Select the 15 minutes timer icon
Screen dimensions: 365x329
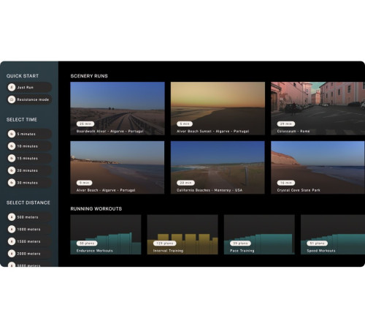pos(12,158)
